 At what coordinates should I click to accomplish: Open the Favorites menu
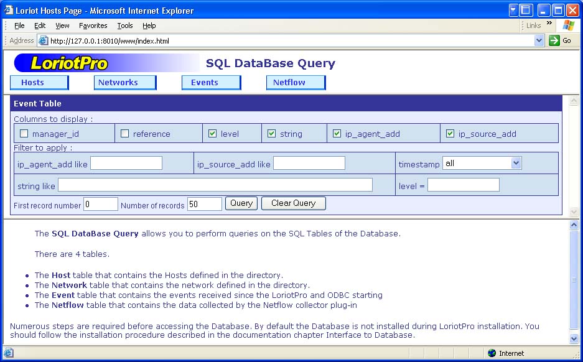[x=93, y=26]
